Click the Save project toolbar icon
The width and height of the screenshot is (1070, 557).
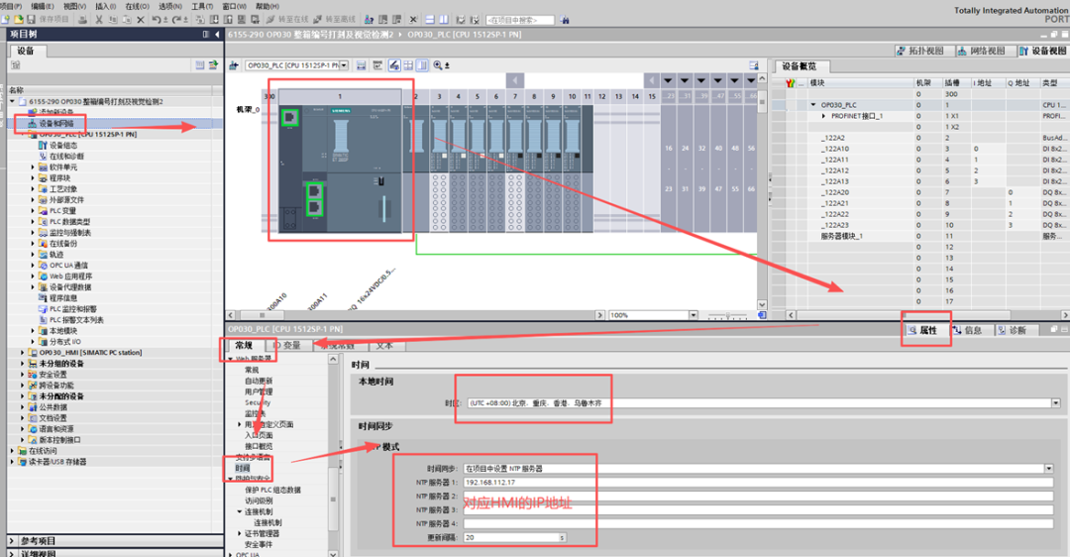[x=31, y=20]
